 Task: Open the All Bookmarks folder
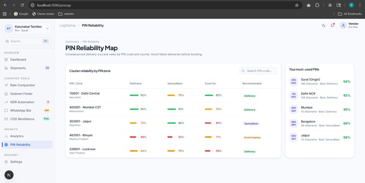click(350, 14)
